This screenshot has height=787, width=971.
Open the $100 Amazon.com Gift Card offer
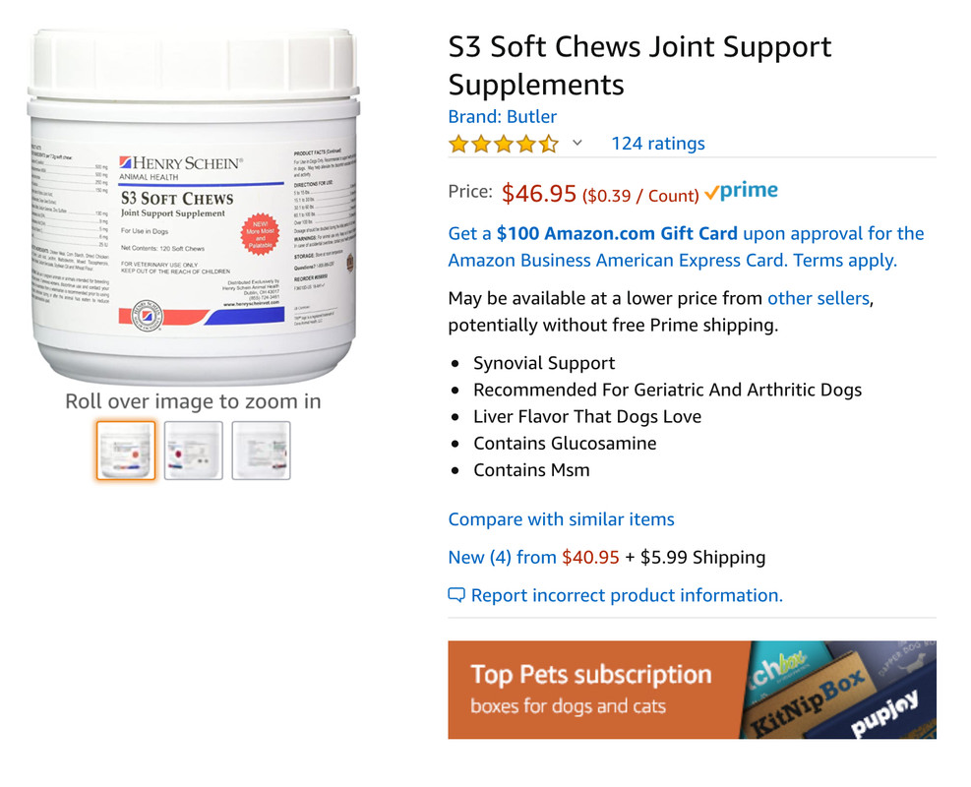(617, 233)
